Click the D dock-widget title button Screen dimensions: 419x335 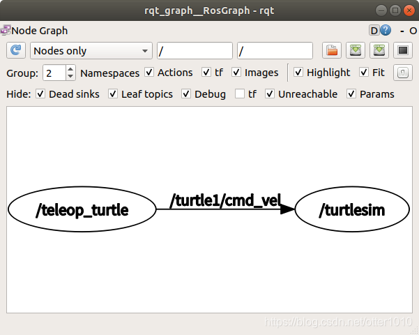(x=374, y=31)
